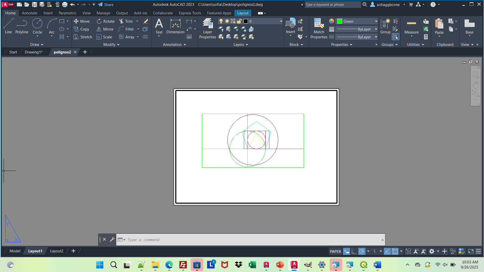Expand the Draw panel
484x272 pixels.
[x=37, y=45]
